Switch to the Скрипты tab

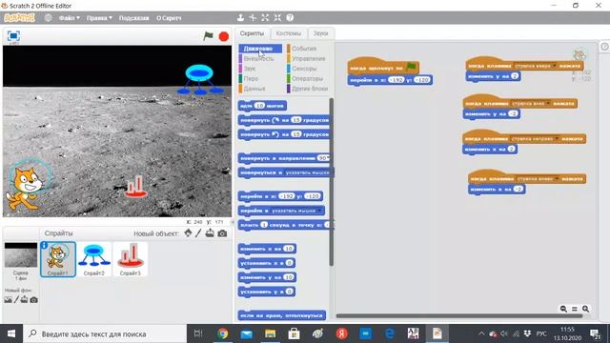click(252, 33)
